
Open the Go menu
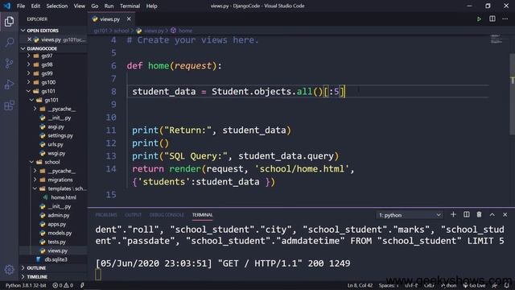[95, 6]
